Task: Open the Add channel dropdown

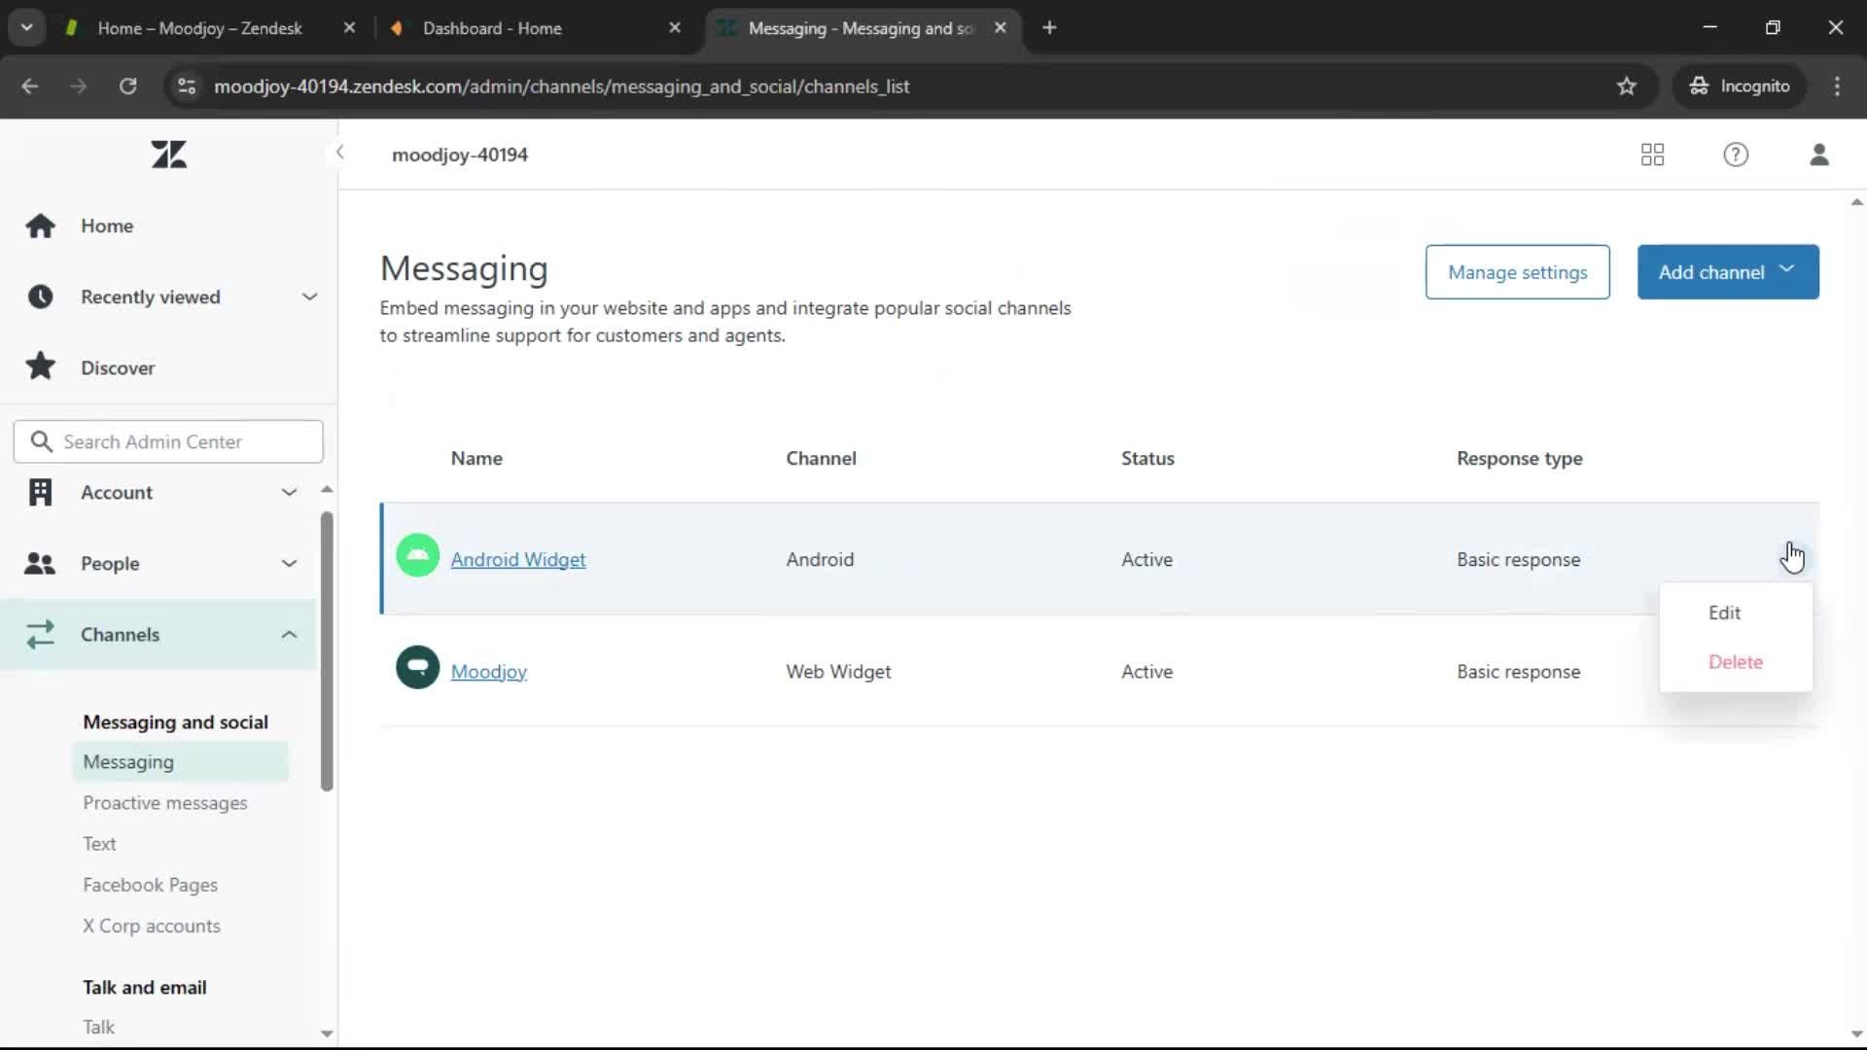Action: tap(1728, 272)
